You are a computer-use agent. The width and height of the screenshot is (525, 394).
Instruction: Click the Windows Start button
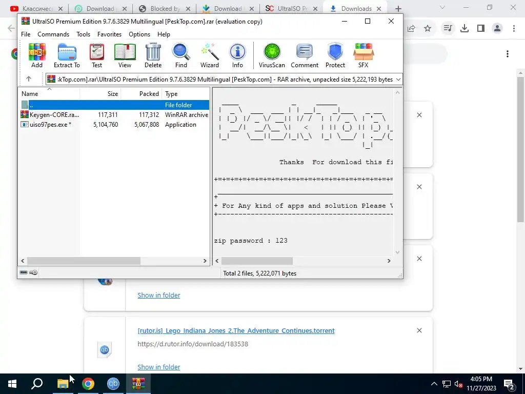click(x=12, y=384)
